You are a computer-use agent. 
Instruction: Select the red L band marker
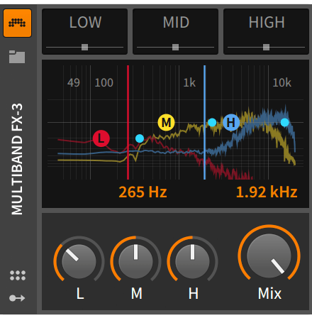[101, 138]
